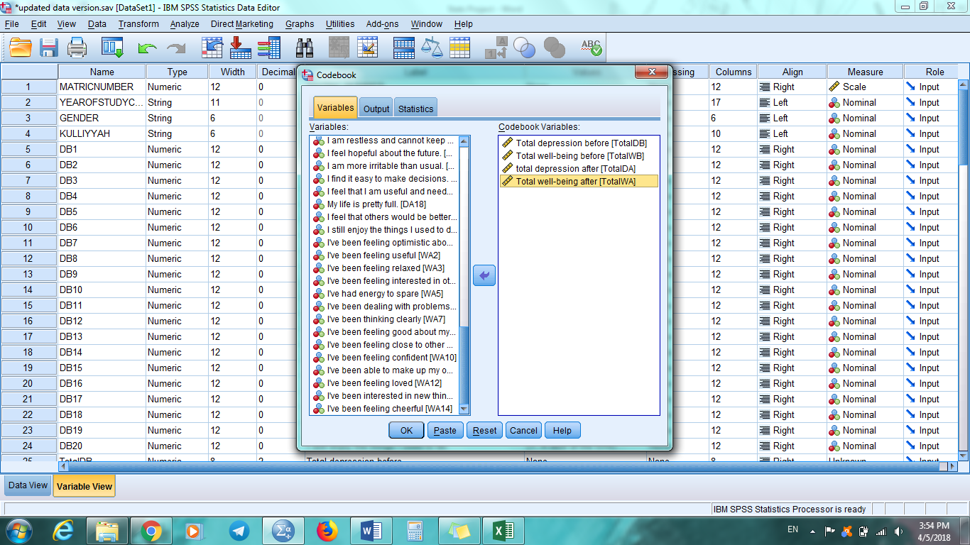Open the Excel taskbar icon
970x545 pixels.
pos(503,529)
